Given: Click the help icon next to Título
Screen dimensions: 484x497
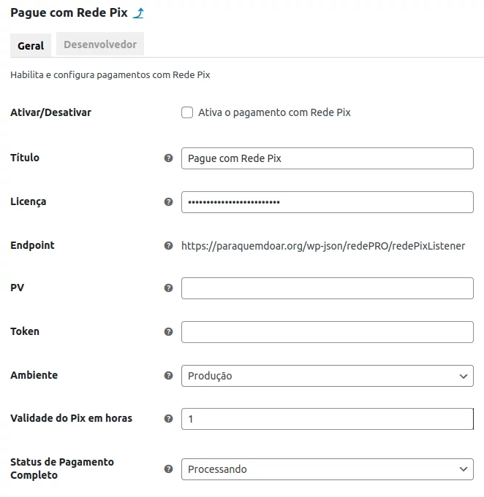Looking at the screenshot, I should (x=169, y=158).
